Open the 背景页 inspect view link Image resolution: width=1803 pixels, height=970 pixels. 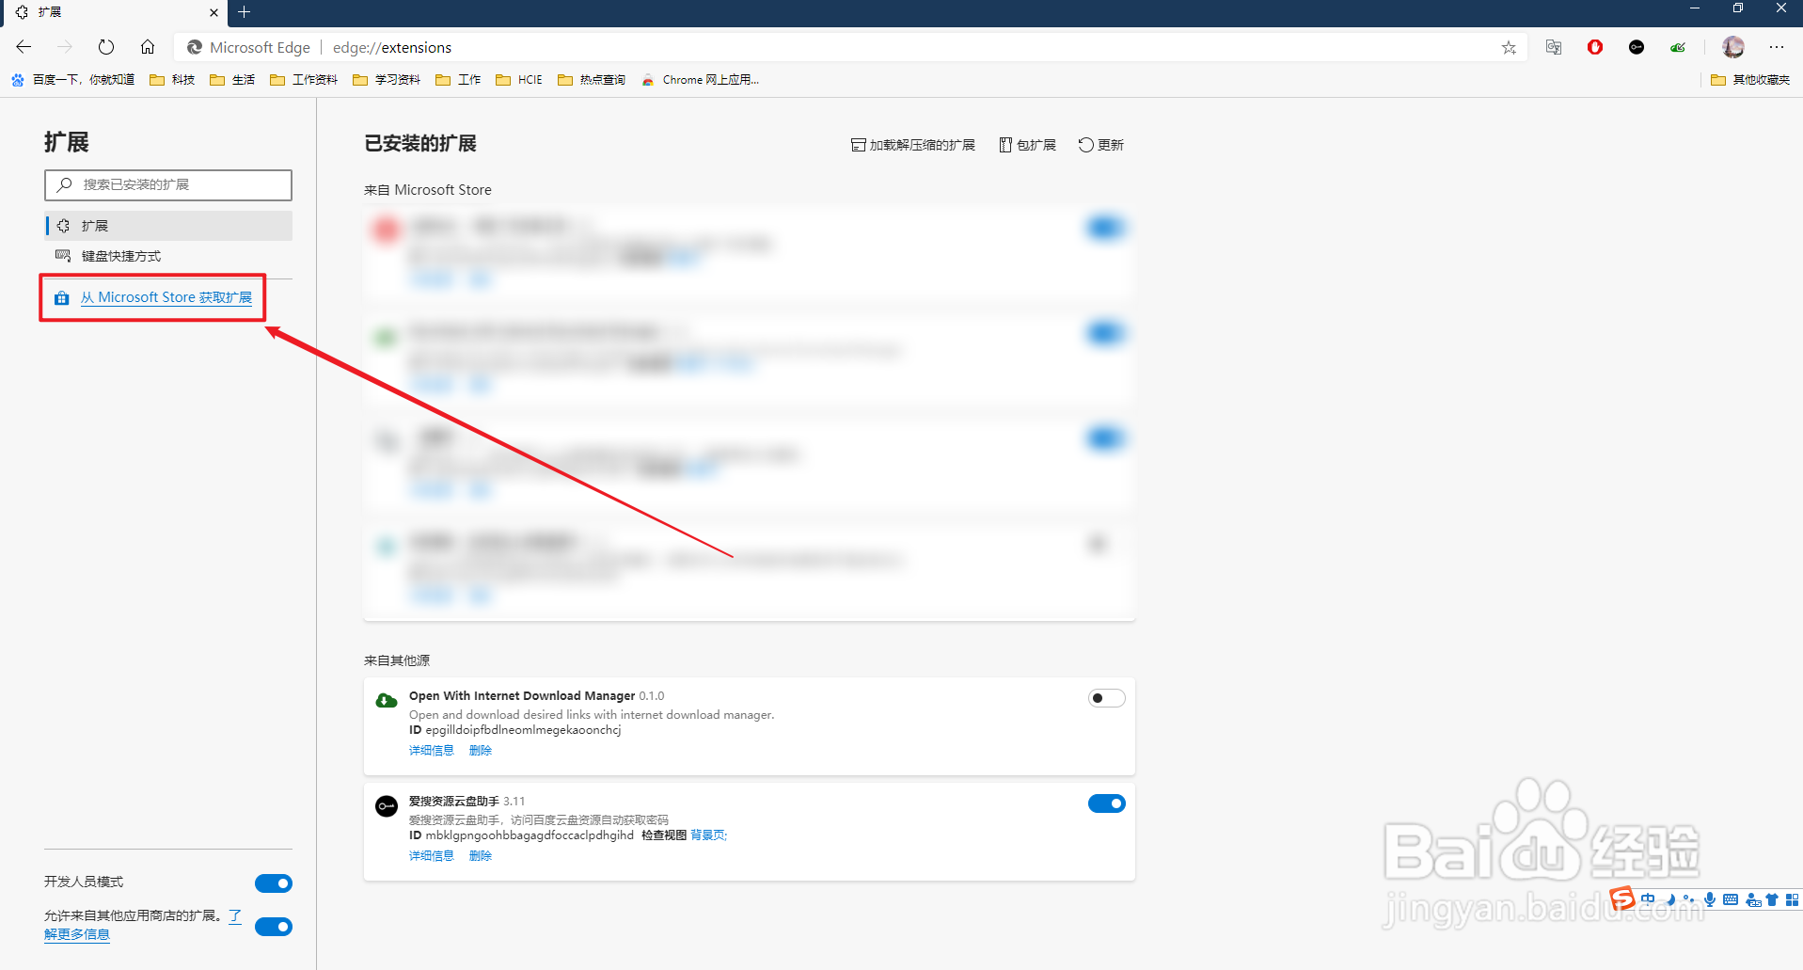[x=707, y=835]
